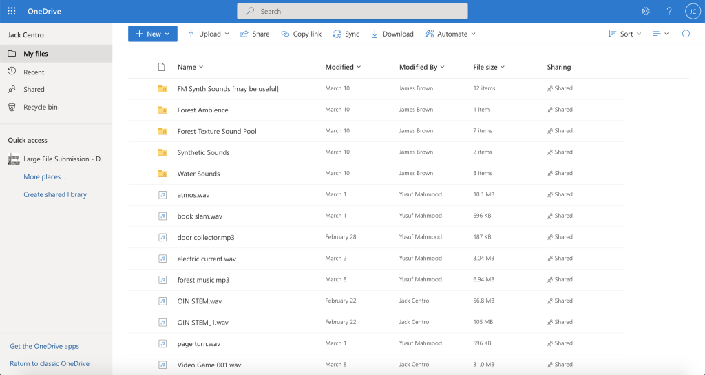Viewport: 705px width, 375px height.
Task: Click Return to classic OneDrive link
Action: 50,363
